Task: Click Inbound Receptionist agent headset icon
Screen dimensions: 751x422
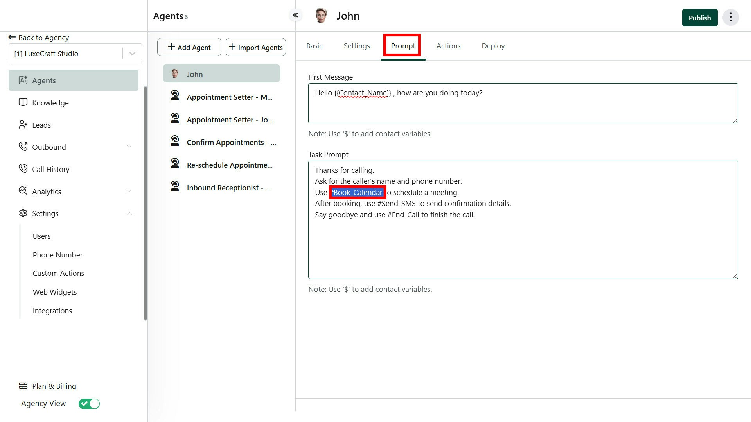Action: [x=175, y=186]
